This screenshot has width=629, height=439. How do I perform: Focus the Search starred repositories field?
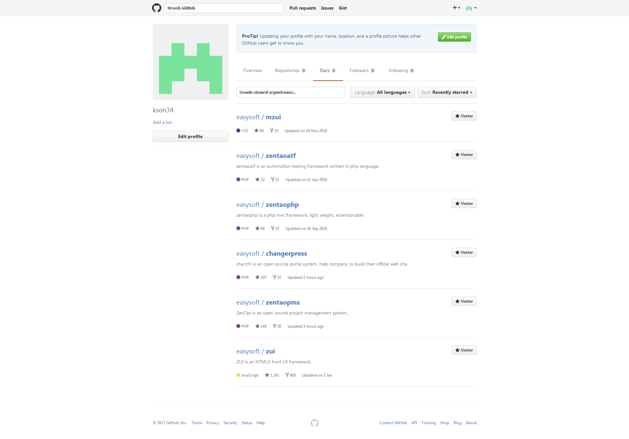tap(291, 92)
